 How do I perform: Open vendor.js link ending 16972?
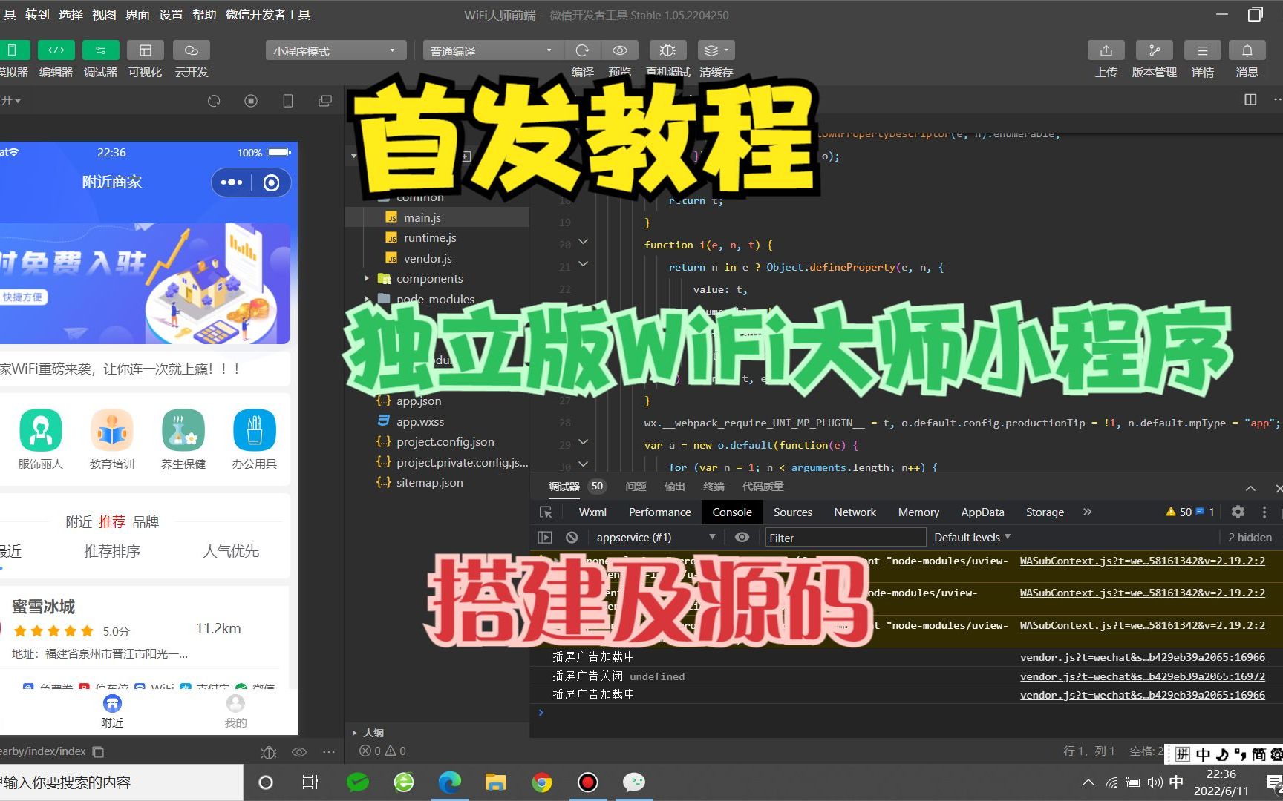[1143, 676]
